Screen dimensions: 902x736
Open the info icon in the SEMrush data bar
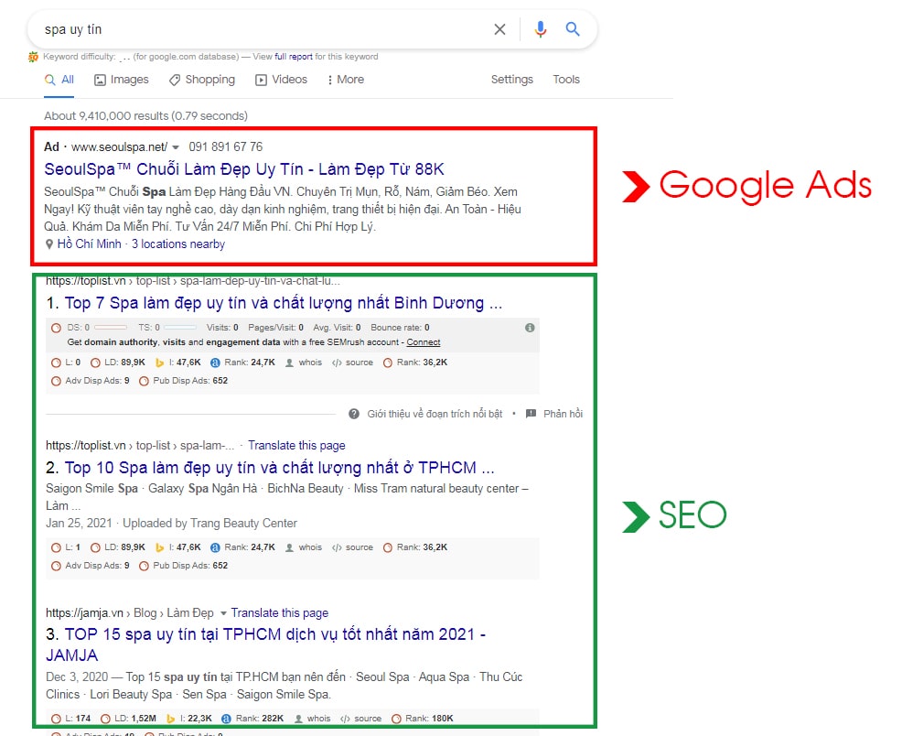tap(530, 328)
